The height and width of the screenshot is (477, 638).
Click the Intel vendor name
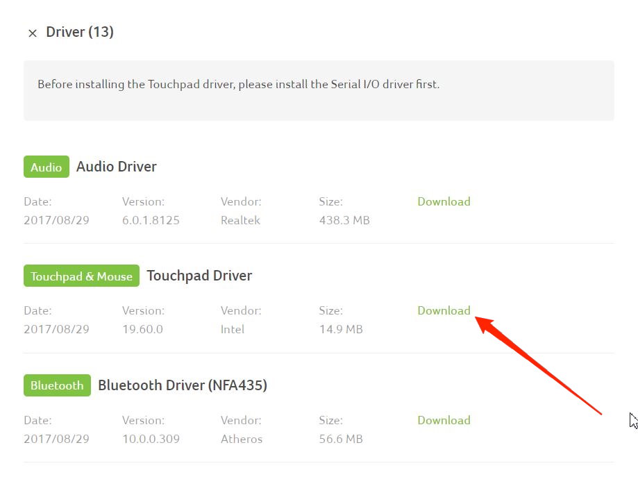(233, 329)
